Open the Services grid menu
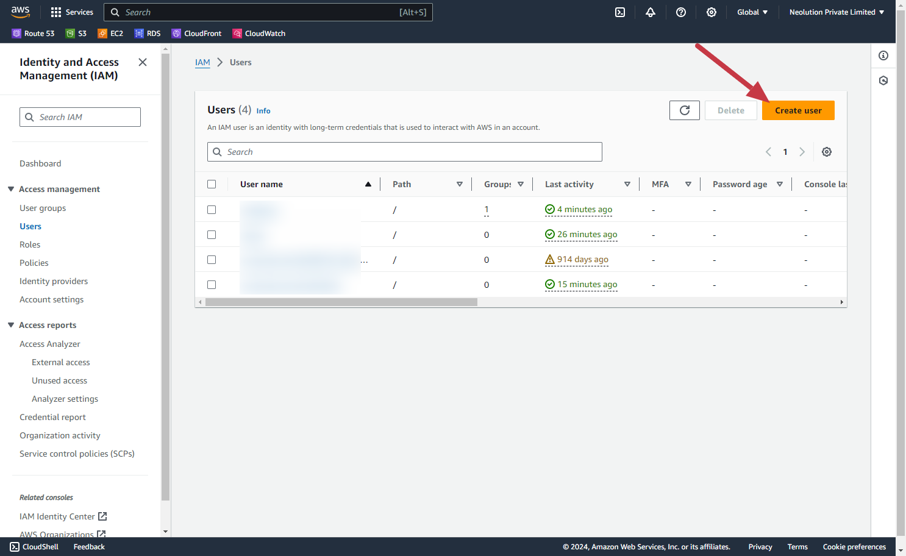This screenshot has height=556, width=906. pos(71,12)
